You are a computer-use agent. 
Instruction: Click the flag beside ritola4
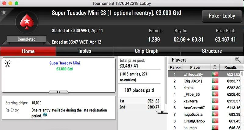click(215, 88)
